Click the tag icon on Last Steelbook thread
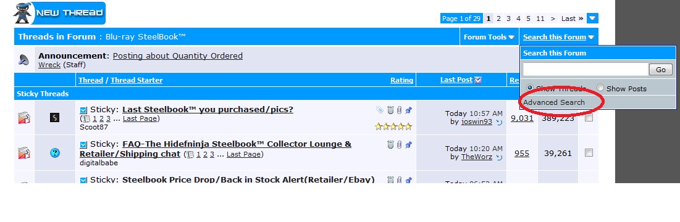 point(380,110)
